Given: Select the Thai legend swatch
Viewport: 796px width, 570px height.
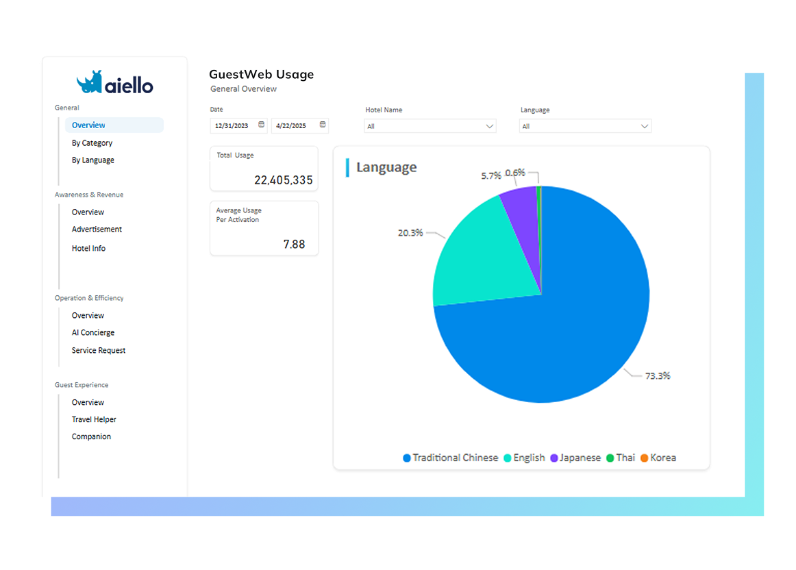Looking at the screenshot, I should (x=610, y=458).
